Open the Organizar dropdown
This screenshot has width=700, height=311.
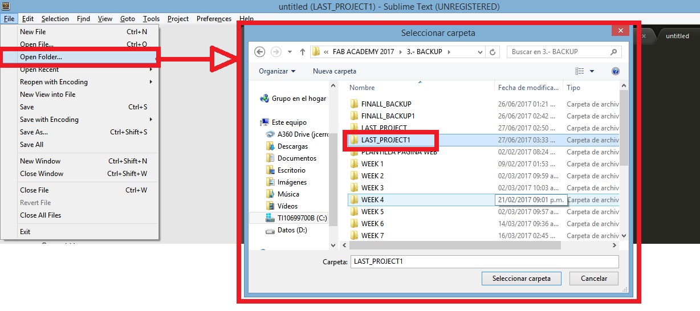[x=277, y=71]
